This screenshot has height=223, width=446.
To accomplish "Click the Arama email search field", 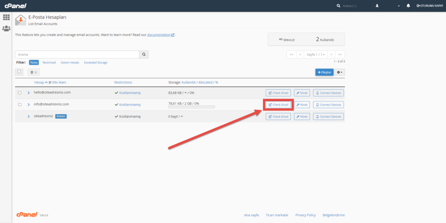I will tap(77, 55).
